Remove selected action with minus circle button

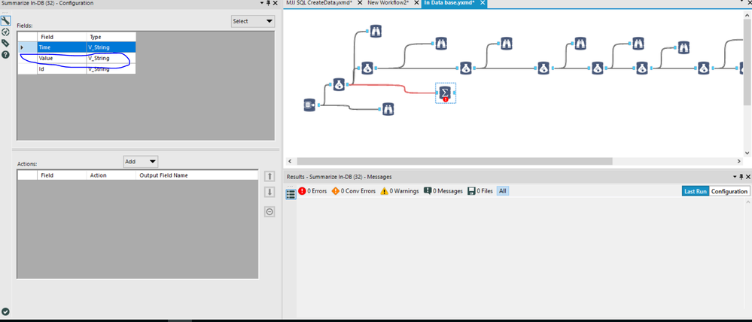point(269,212)
